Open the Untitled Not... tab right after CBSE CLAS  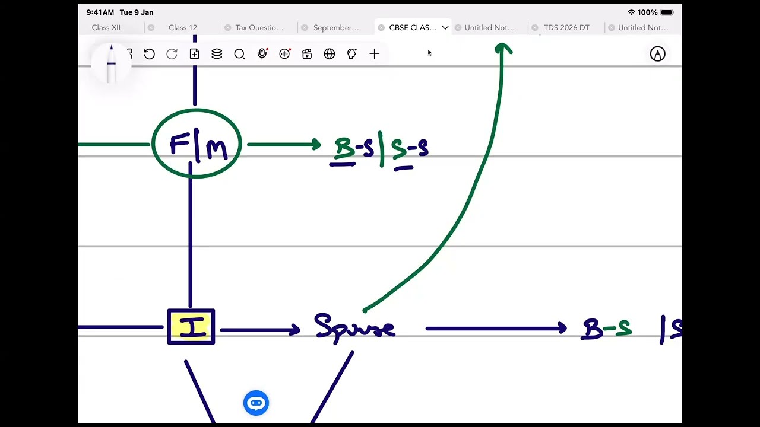point(490,27)
